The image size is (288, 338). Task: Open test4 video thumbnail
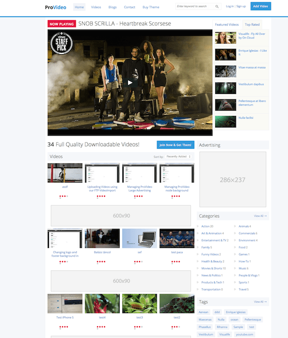(x=103, y=303)
